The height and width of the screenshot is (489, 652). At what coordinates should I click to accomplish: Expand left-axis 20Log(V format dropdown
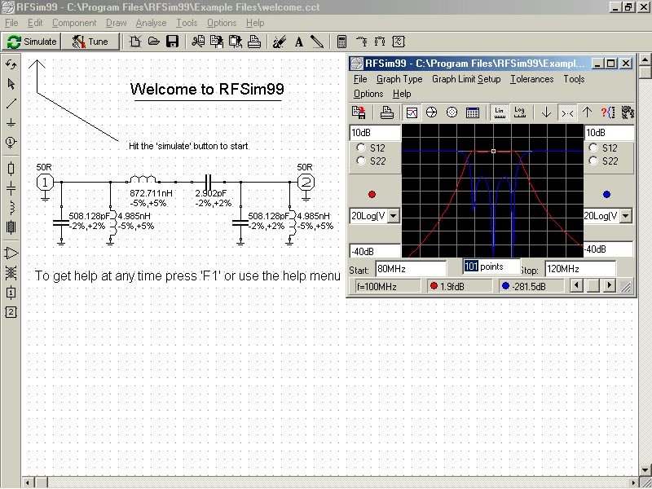[x=393, y=216]
